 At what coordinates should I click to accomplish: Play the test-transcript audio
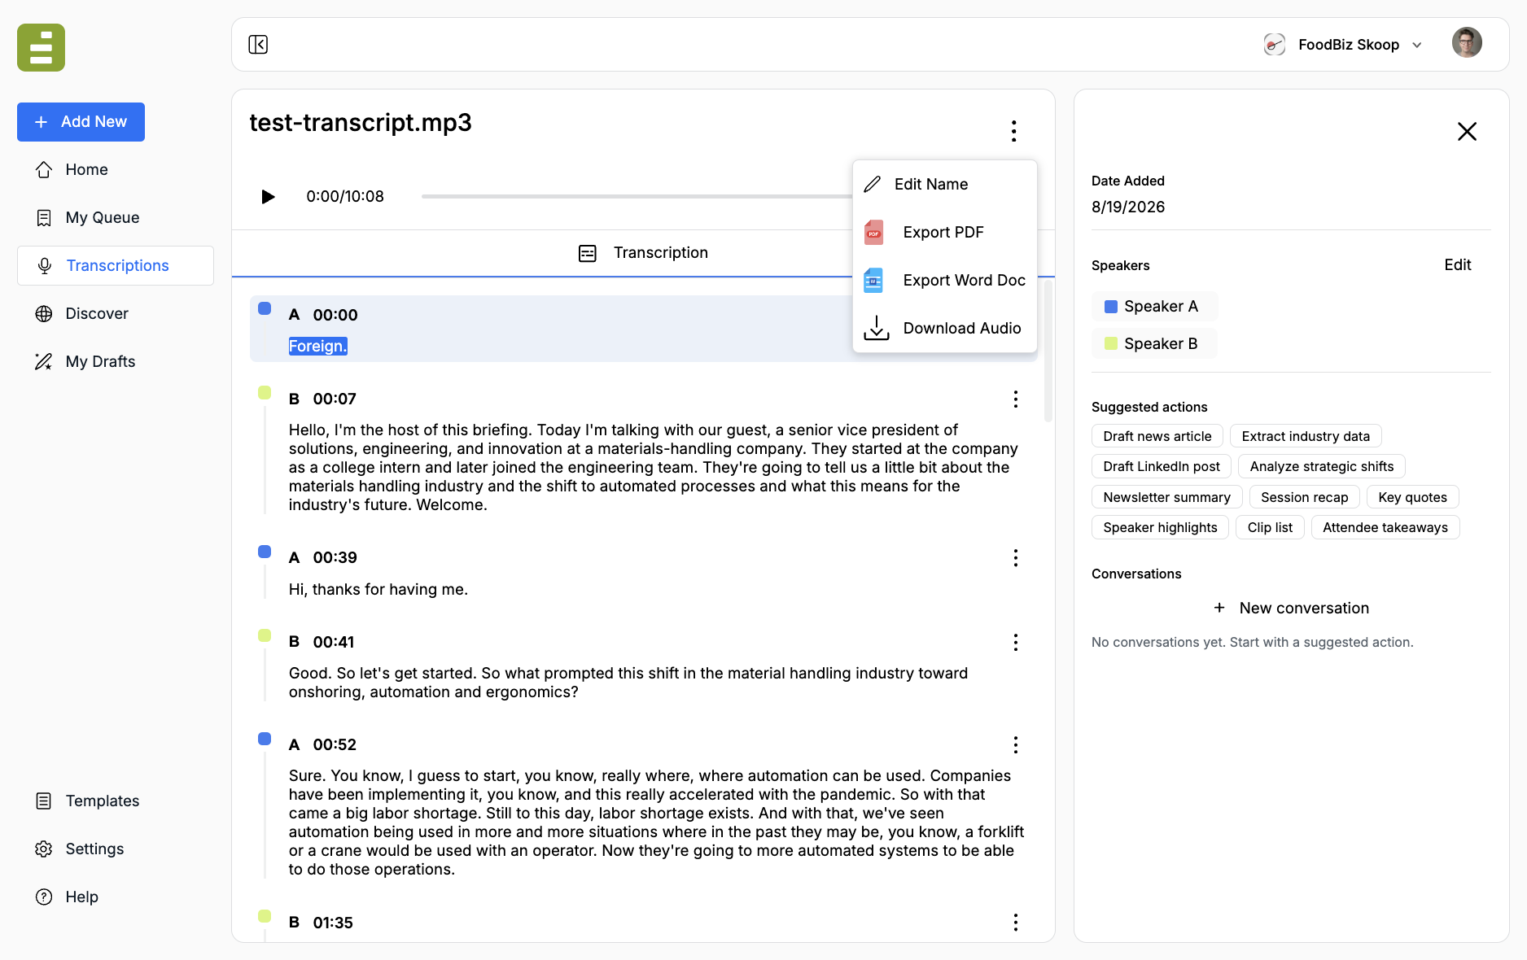(x=268, y=197)
